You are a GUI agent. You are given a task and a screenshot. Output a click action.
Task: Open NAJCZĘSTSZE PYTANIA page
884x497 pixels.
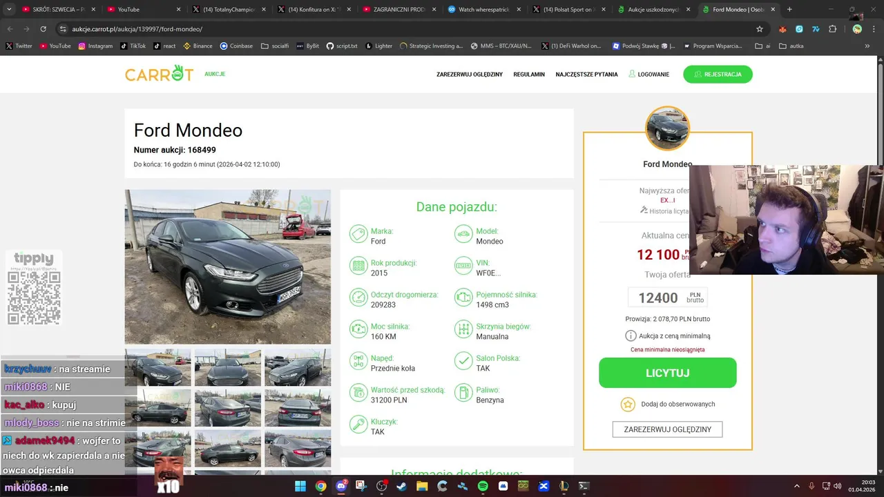point(586,75)
